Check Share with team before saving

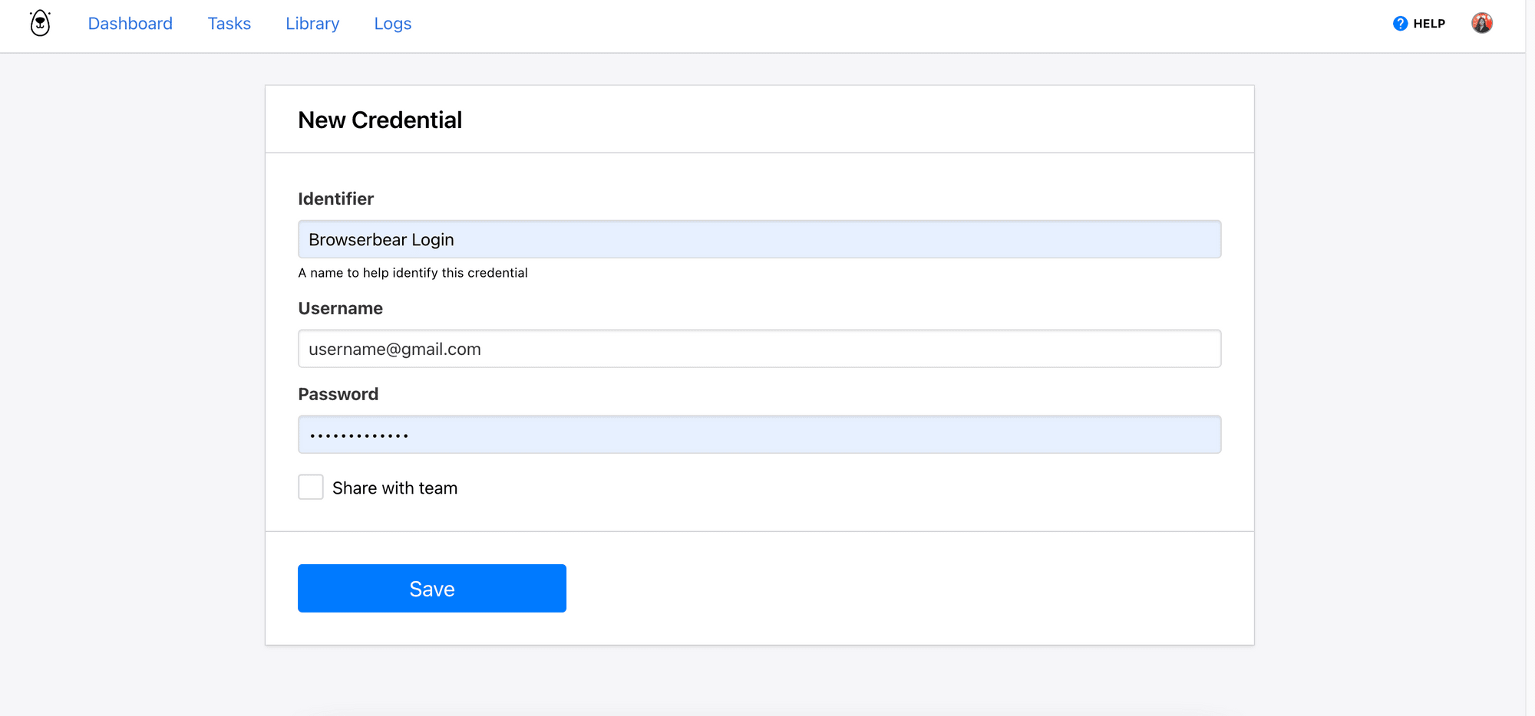[x=310, y=486]
